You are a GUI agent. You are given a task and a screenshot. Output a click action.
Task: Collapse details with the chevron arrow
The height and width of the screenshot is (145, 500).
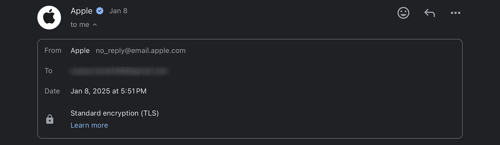coord(95,25)
